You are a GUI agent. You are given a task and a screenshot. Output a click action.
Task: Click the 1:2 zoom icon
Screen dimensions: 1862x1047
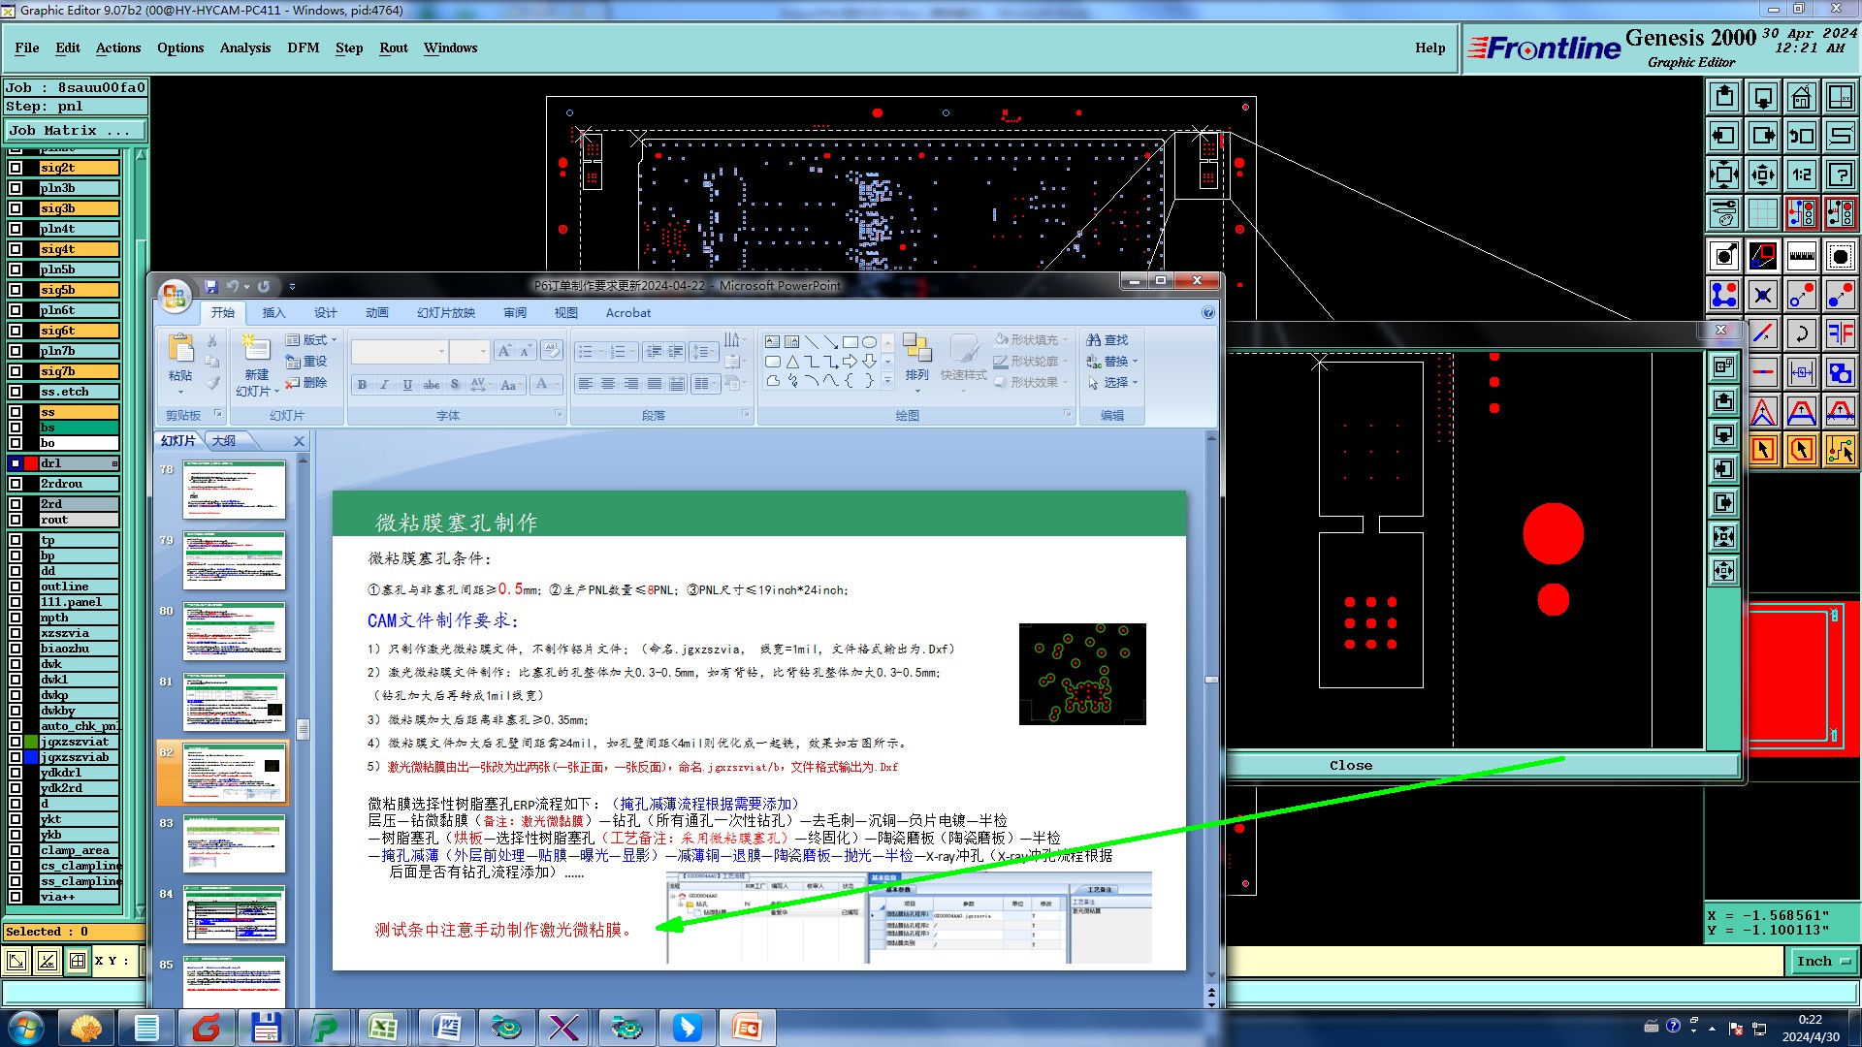[x=1801, y=174]
